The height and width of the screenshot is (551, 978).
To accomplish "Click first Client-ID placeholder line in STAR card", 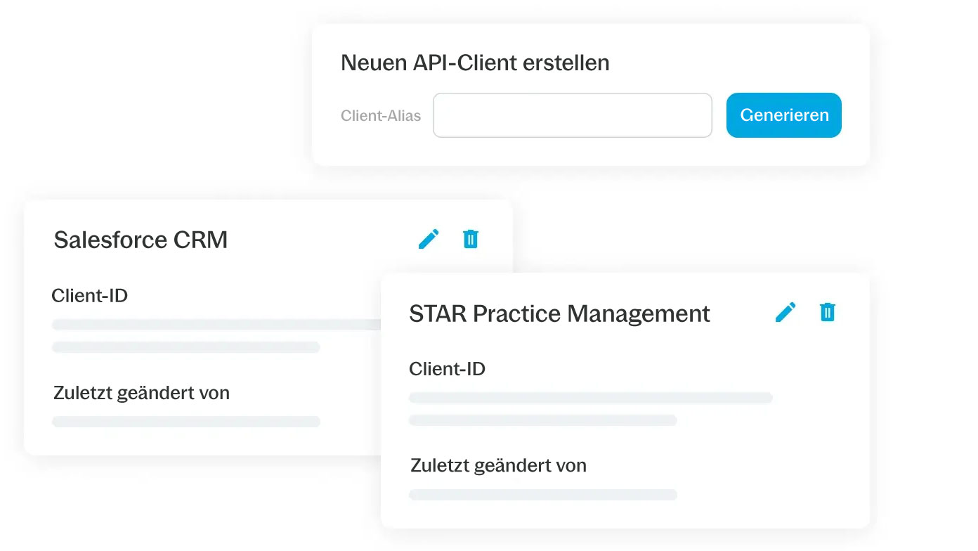I will tap(590, 398).
